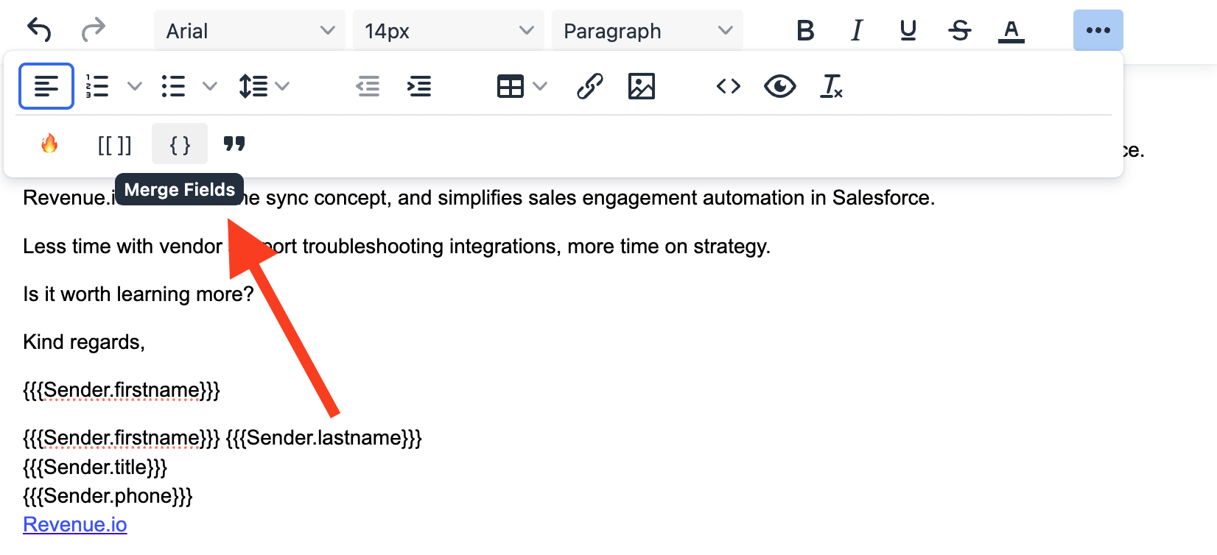Click the {{{Sender.firstname}}} merge tag in text

120,389
